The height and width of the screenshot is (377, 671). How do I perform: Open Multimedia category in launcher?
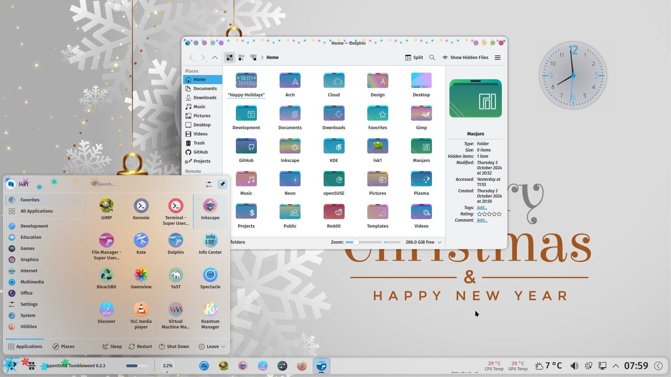tap(44, 282)
